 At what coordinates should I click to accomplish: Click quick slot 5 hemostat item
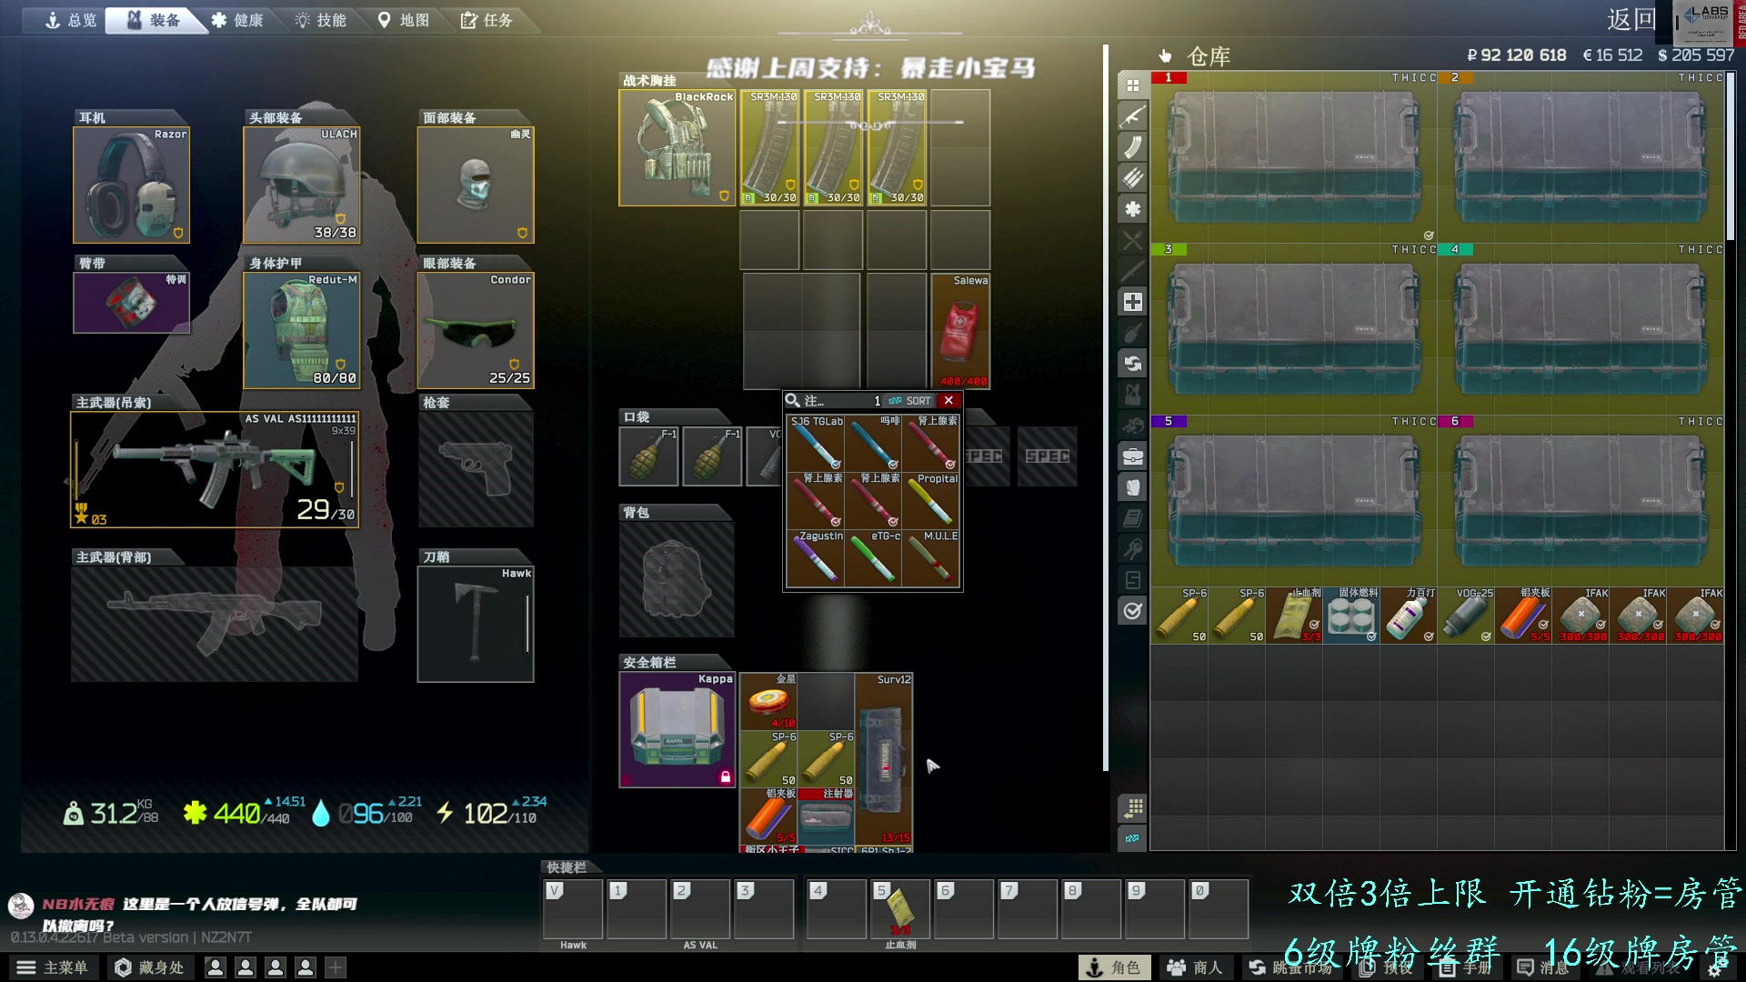click(900, 907)
